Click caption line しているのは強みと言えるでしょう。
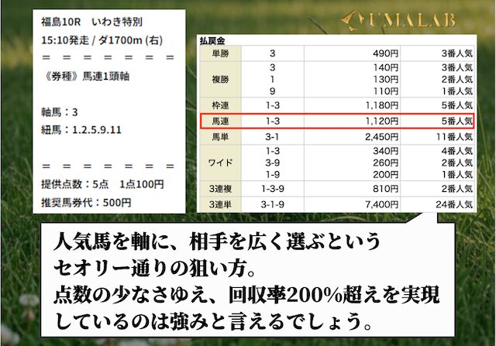This screenshot has width=496, height=346. tap(213, 321)
